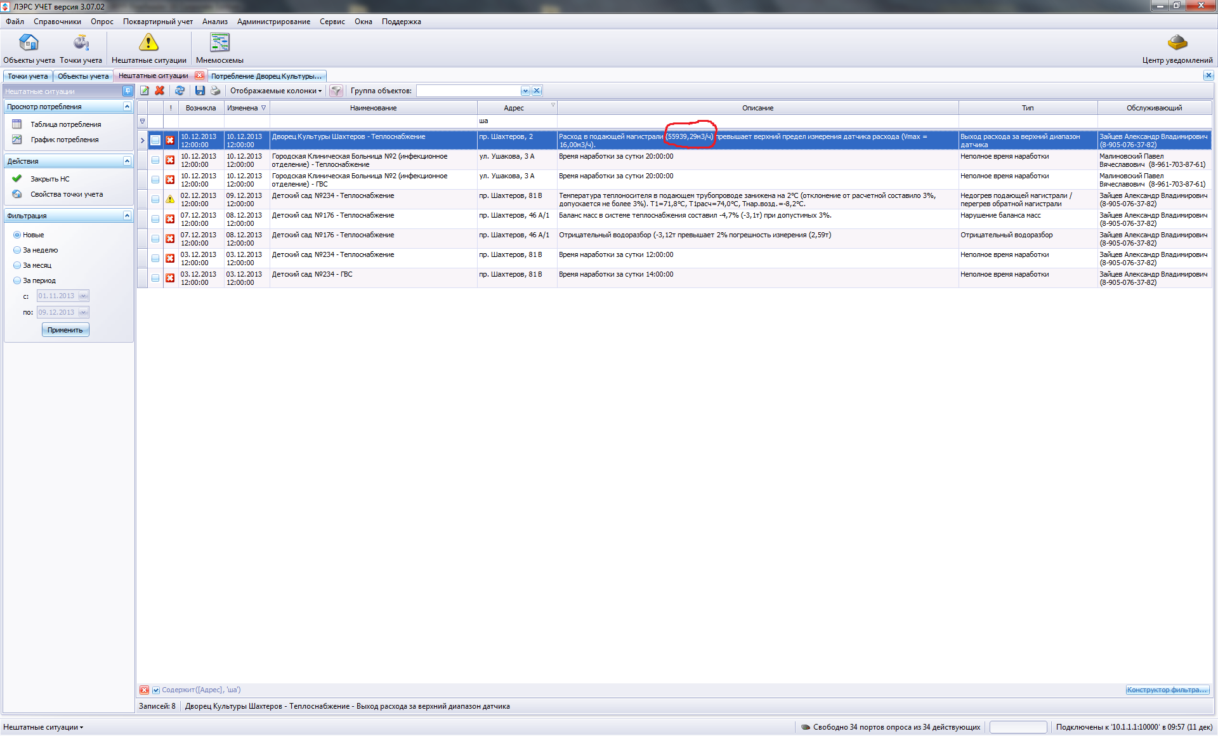Viewport: 1218px width, 736px height.
Task: Open the Справочники menu
Action: tap(57, 22)
